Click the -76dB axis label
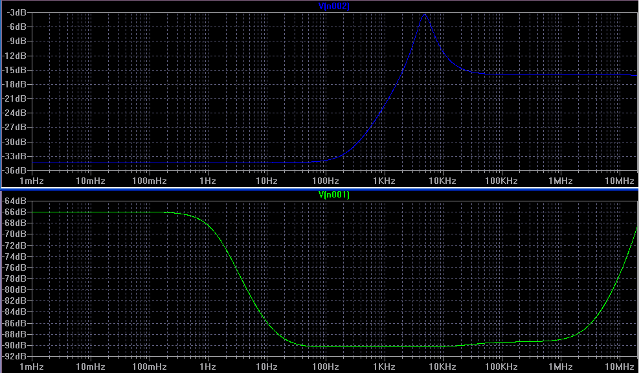Screen dimensions: 641x373 [15, 267]
